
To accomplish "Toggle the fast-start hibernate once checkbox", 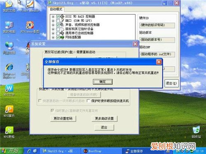I will pos(40,101).
